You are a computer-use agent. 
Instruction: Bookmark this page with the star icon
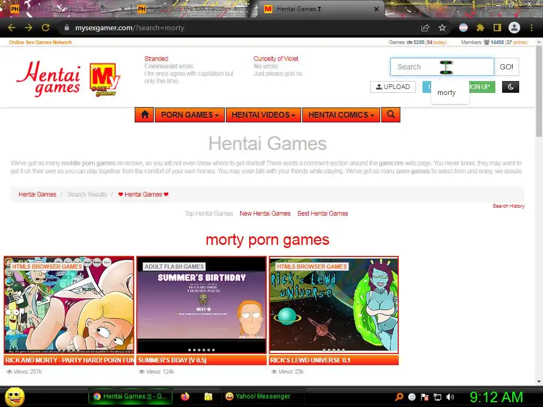pyautogui.click(x=442, y=28)
